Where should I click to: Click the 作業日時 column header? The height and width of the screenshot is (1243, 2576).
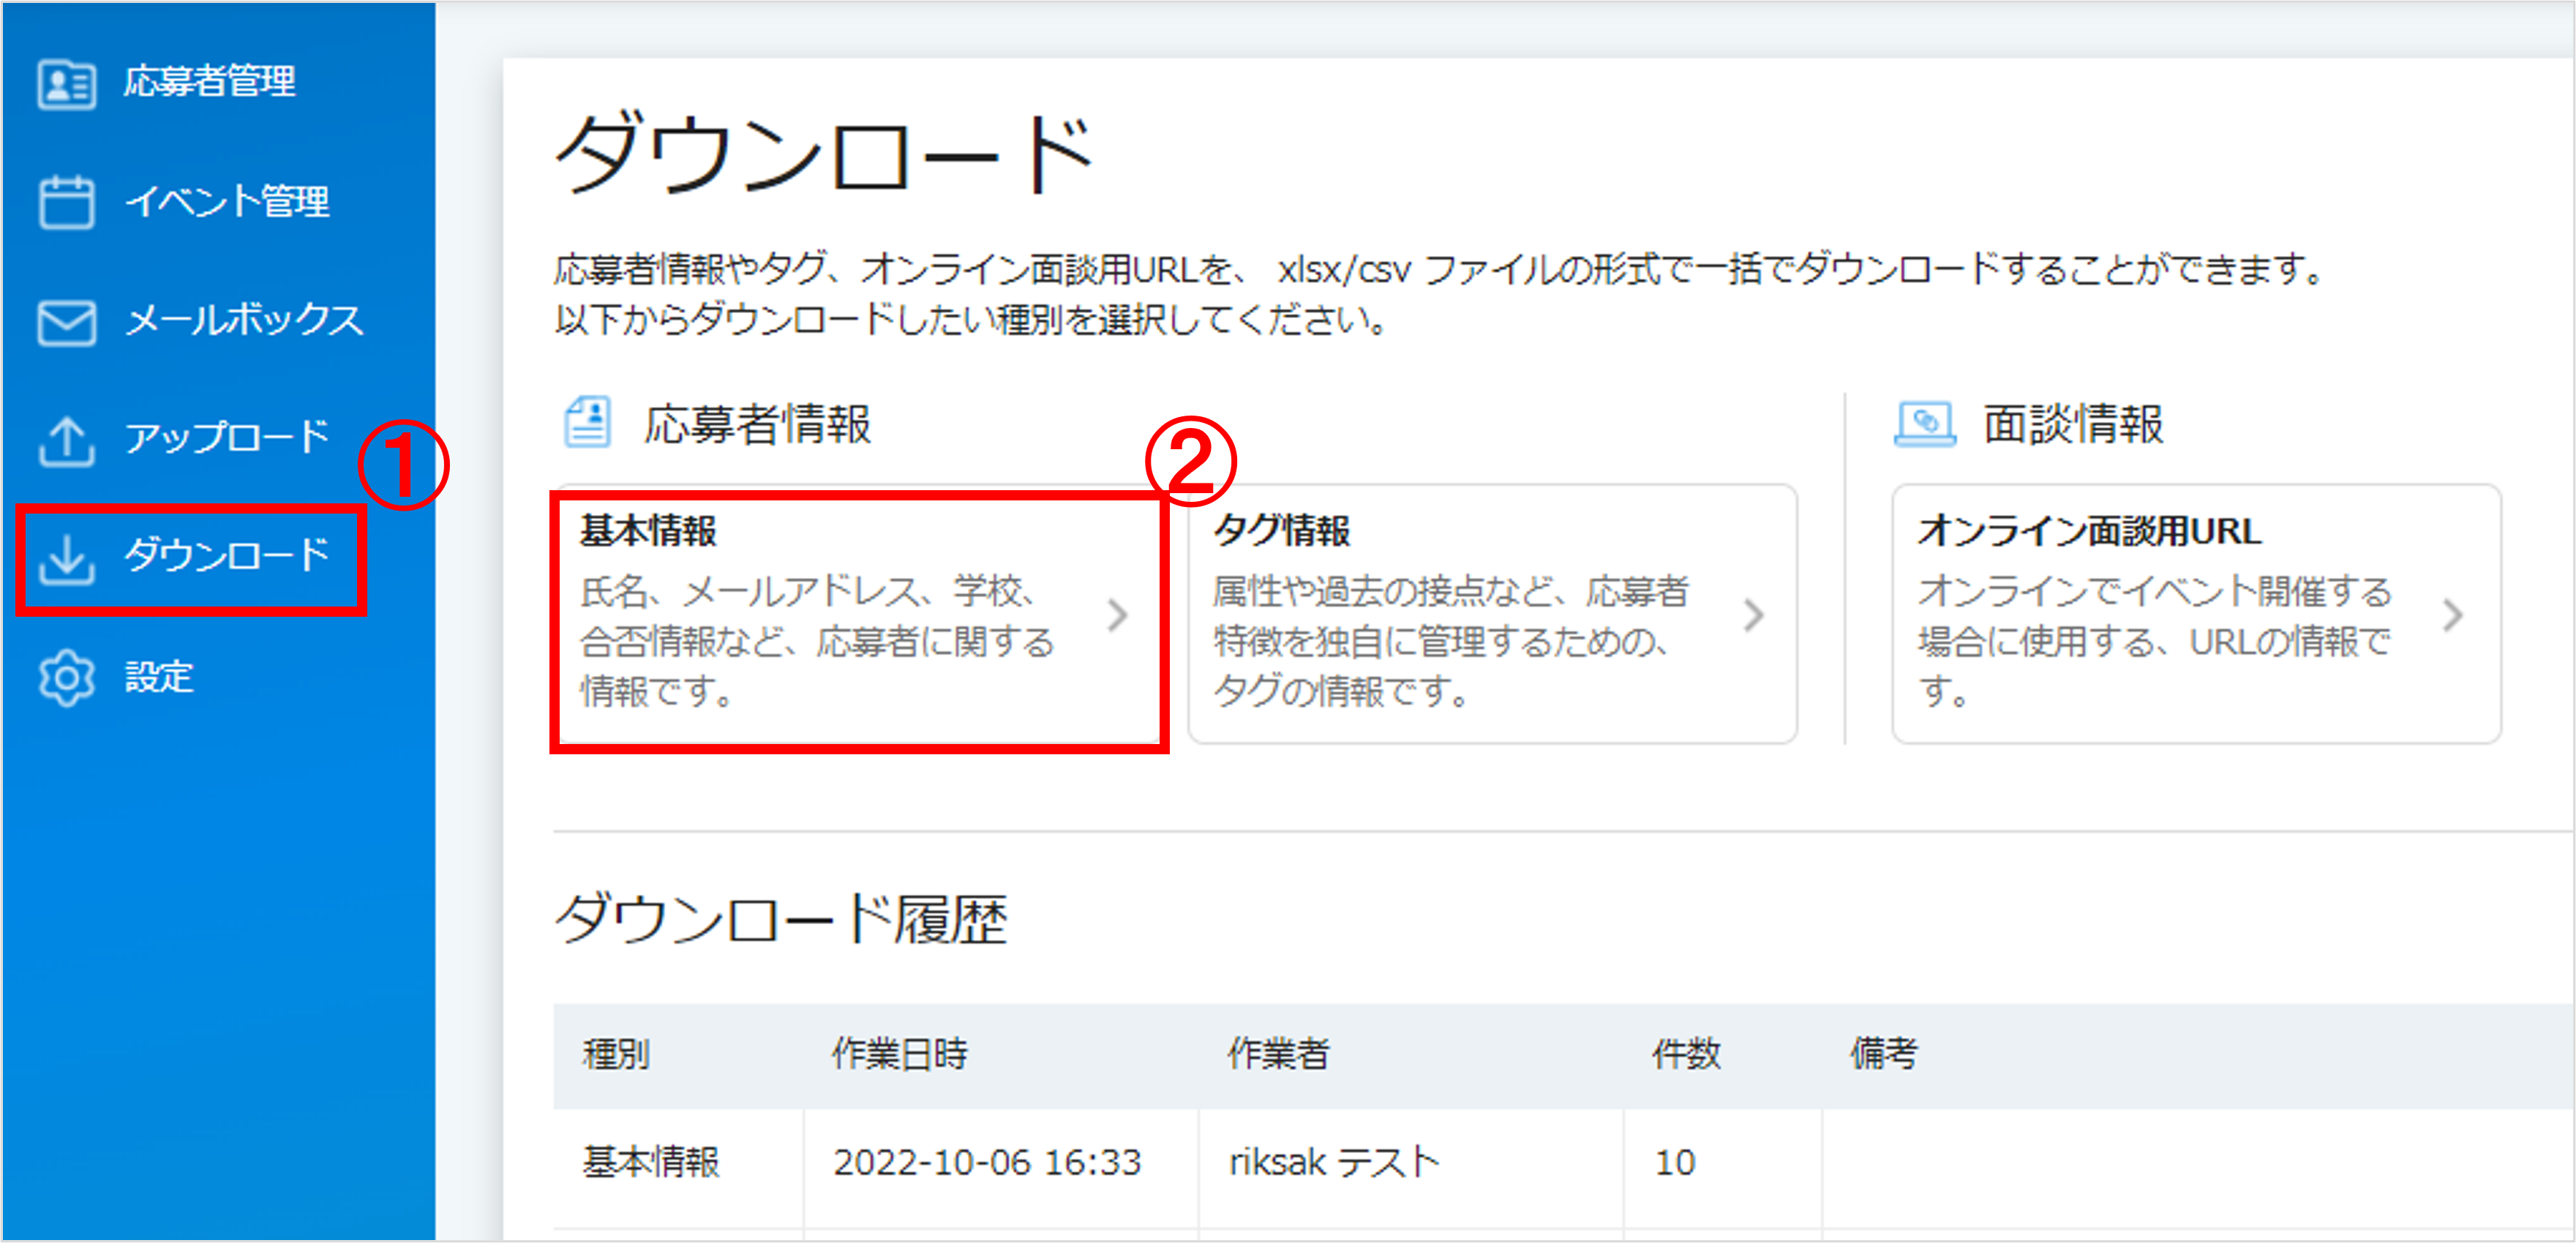point(900,1053)
